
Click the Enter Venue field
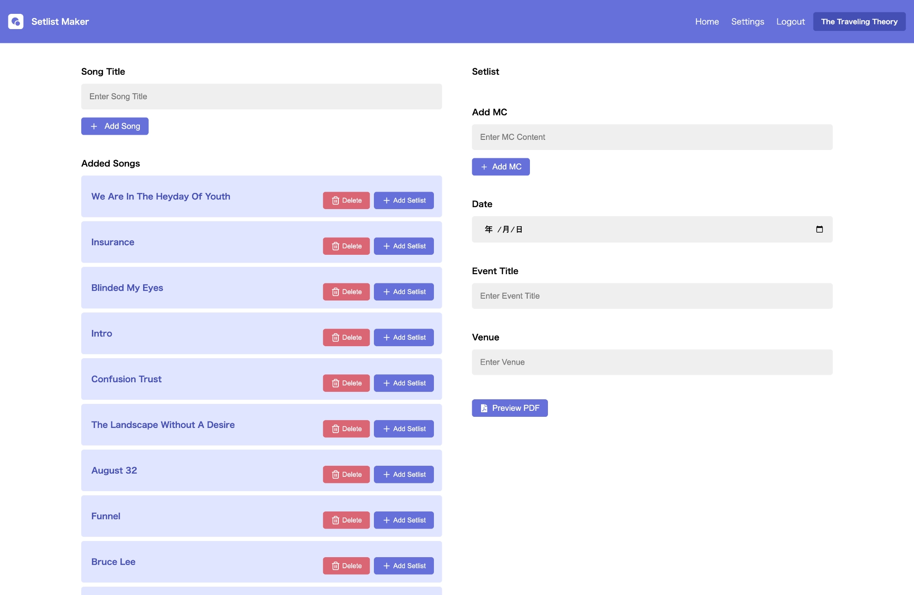652,362
